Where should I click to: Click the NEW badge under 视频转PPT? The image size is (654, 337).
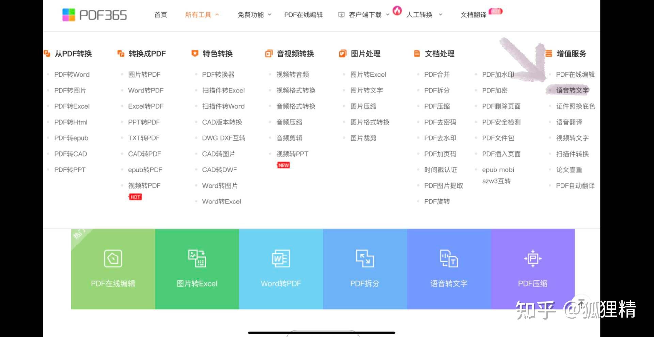pyautogui.click(x=283, y=165)
